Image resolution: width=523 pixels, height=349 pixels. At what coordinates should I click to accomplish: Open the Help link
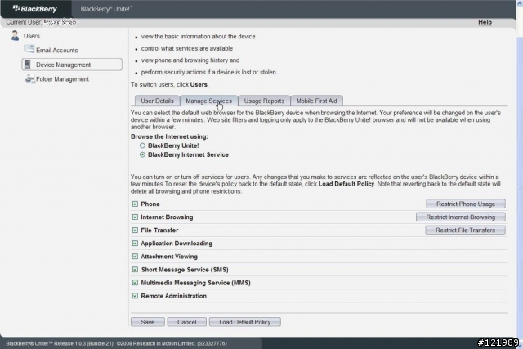coord(485,22)
